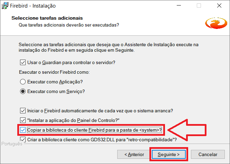Click the red arrow annotation
230x164 pixels.
pos(188,130)
